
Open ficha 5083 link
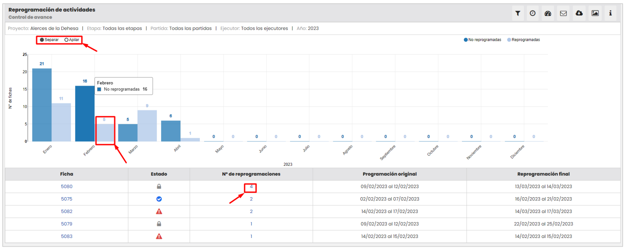point(67,236)
